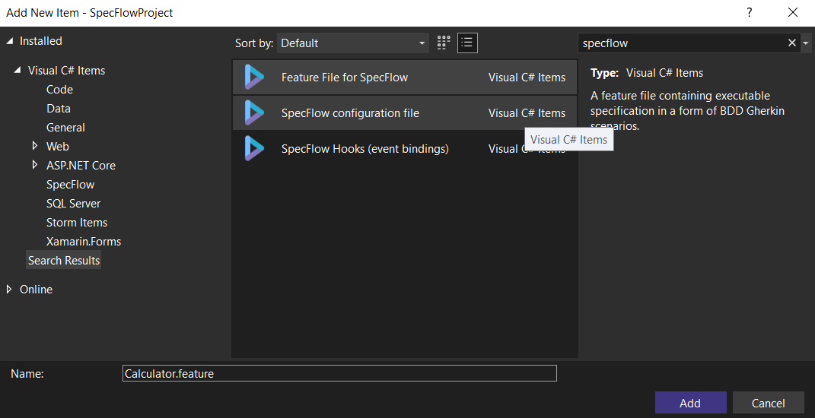
Task: Click the SpecFlow Hooks template icon
Action: pos(255,148)
